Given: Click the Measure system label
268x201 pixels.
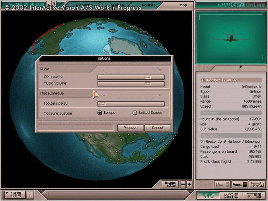Looking at the screenshot, I should [58, 113].
